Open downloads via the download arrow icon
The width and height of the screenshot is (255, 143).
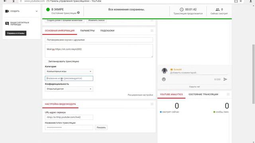251,1
